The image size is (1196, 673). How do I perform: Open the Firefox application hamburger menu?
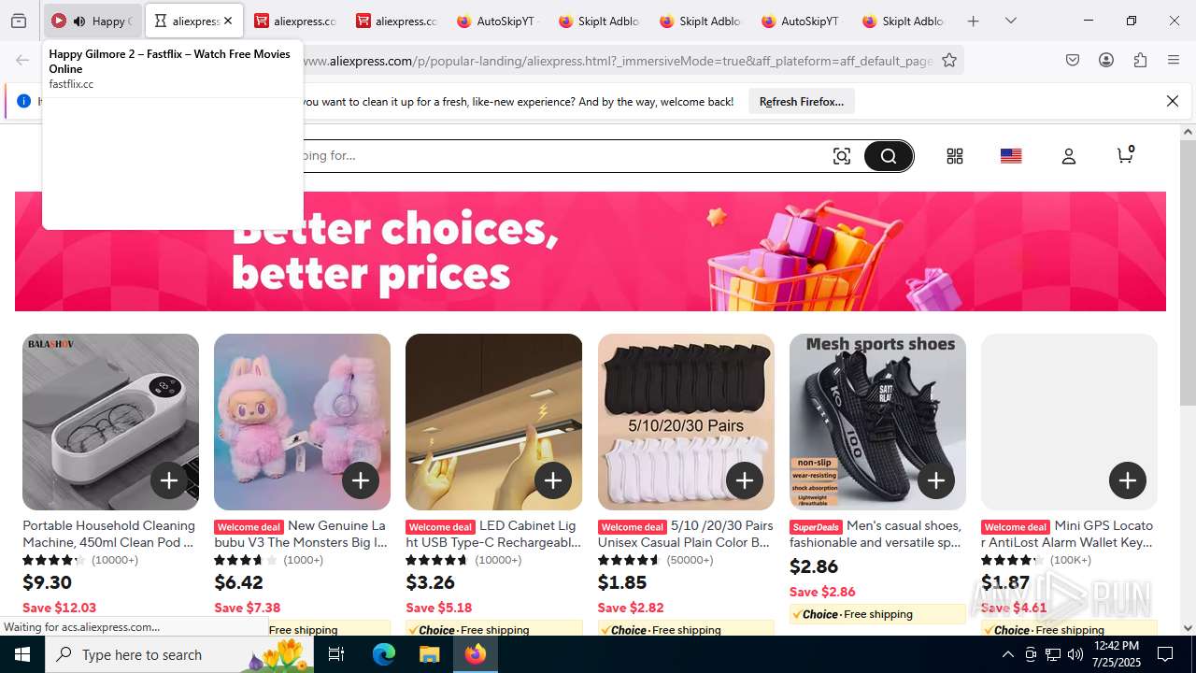pos(1174,60)
